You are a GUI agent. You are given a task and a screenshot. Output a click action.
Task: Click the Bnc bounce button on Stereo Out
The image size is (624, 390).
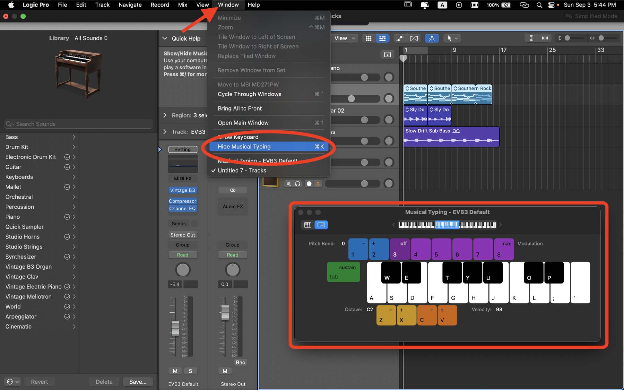[240, 362]
